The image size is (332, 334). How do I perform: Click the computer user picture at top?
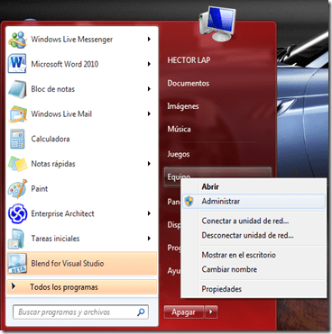pos(217,23)
